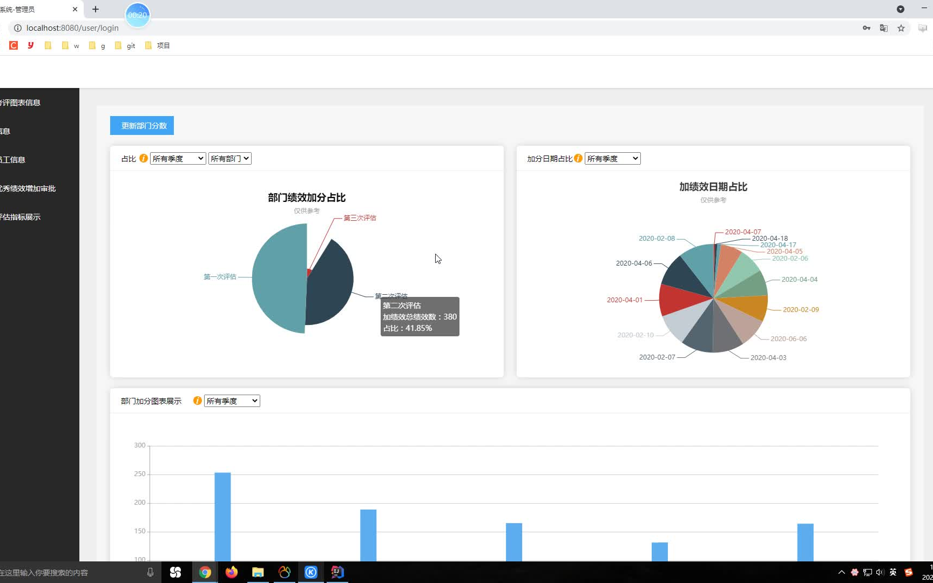Open the red C bookmark icon
Viewport: 933px width, 583px height.
[x=13, y=45]
